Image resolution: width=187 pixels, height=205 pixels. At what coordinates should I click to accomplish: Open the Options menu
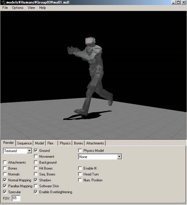pos(17,8)
